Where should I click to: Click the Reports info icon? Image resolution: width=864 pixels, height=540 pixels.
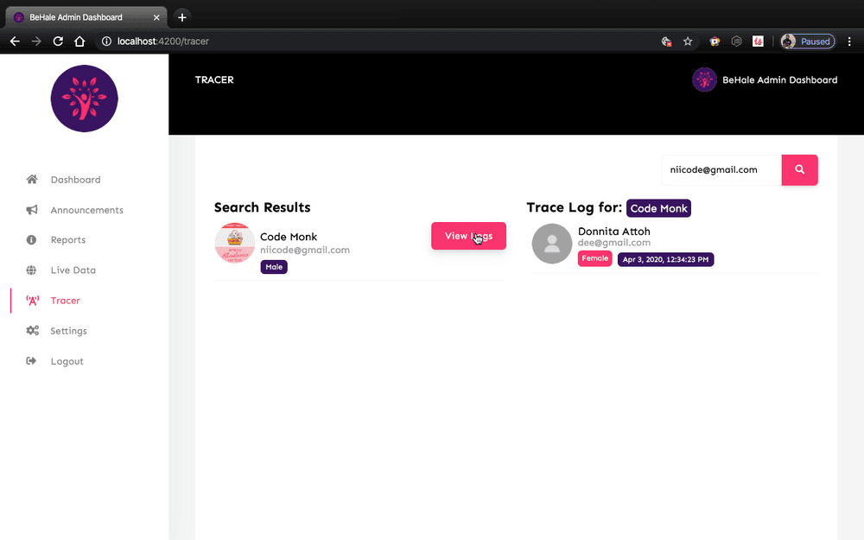tap(32, 240)
